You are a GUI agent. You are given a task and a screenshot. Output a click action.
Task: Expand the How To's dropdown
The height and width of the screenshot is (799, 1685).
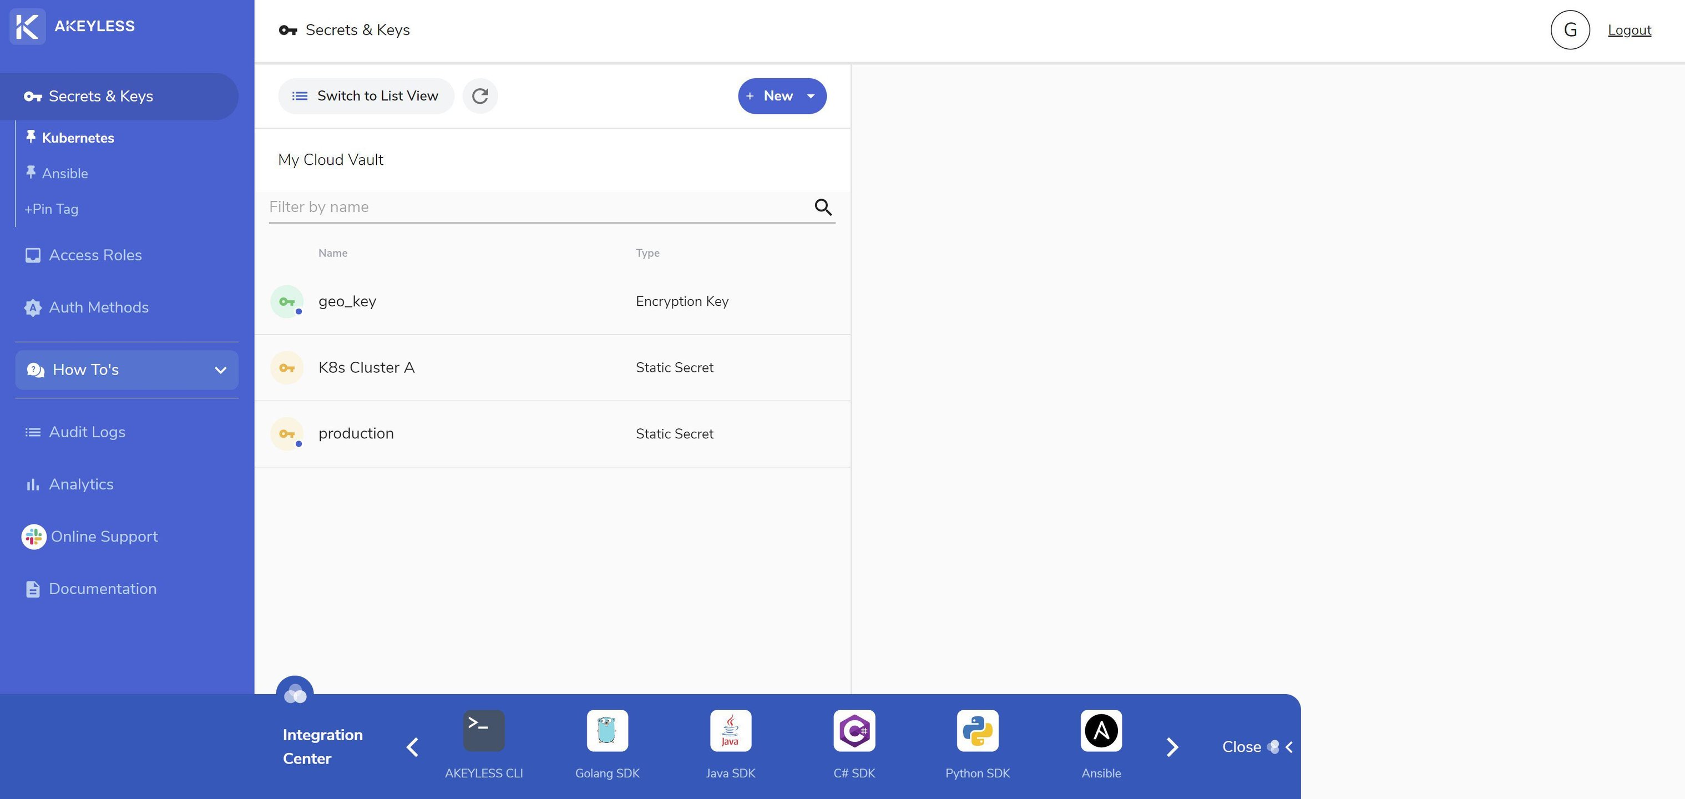point(127,370)
